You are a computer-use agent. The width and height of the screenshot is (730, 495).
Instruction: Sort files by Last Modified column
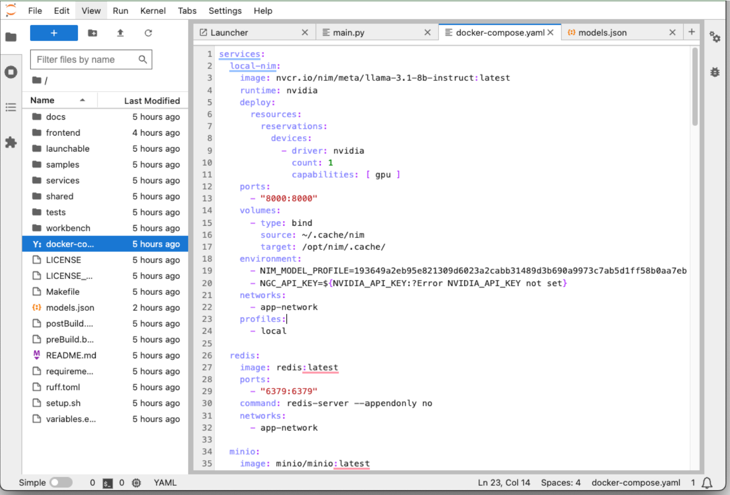(x=152, y=101)
